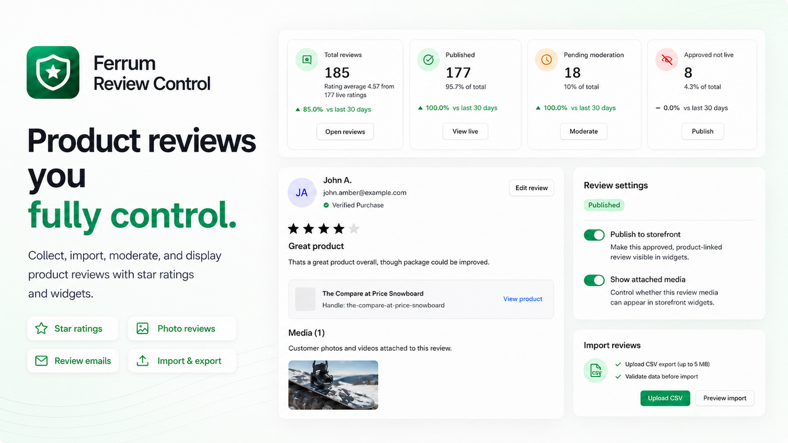Click the Edit review button
Screen dimensions: 788x443
point(531,188)
